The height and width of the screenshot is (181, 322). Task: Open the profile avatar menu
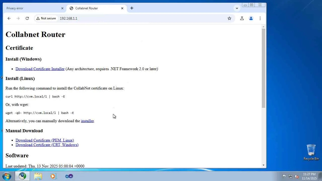click(x=251, y=18)
